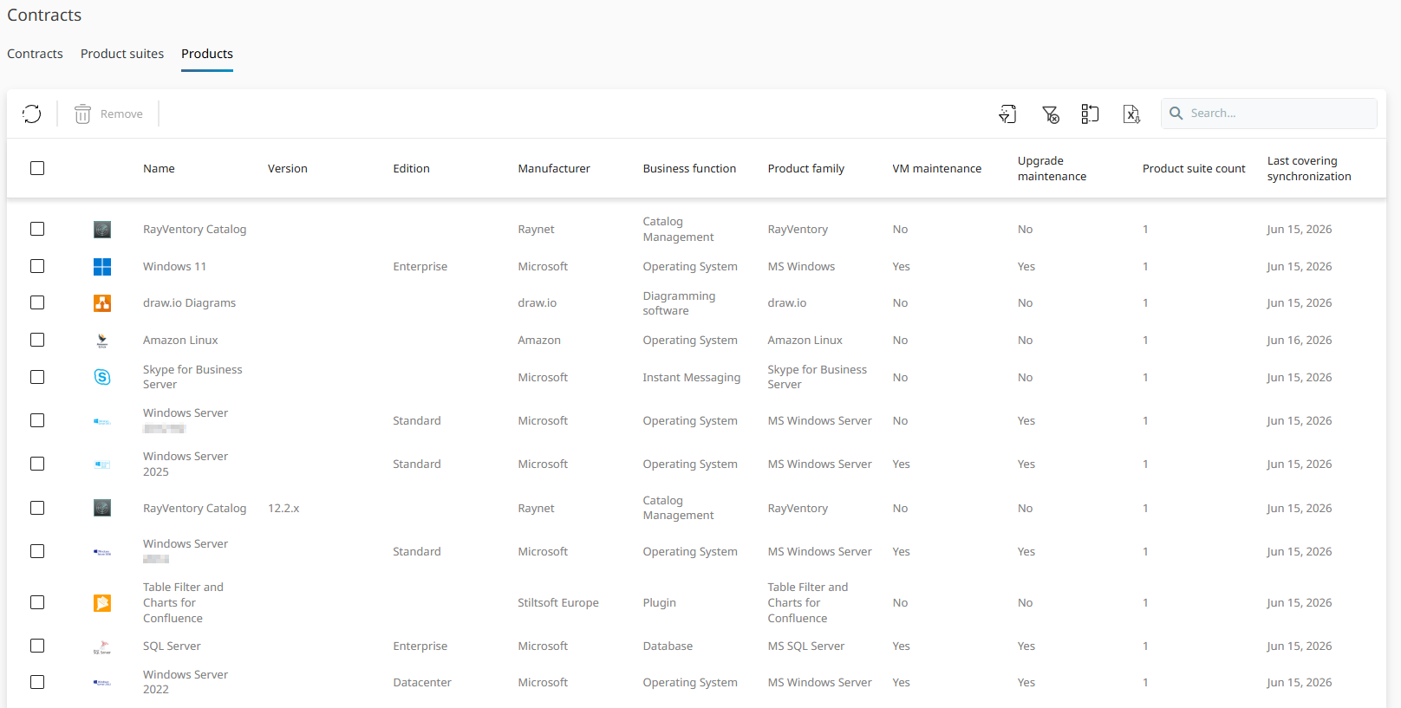
Task: Click the magnifier icon in search box
Action: coord(1176,114)
